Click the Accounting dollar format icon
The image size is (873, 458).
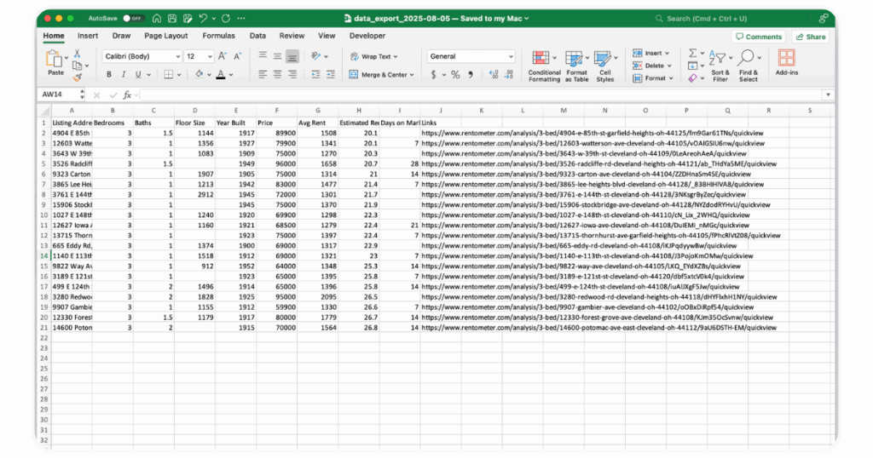click(433, 74)
